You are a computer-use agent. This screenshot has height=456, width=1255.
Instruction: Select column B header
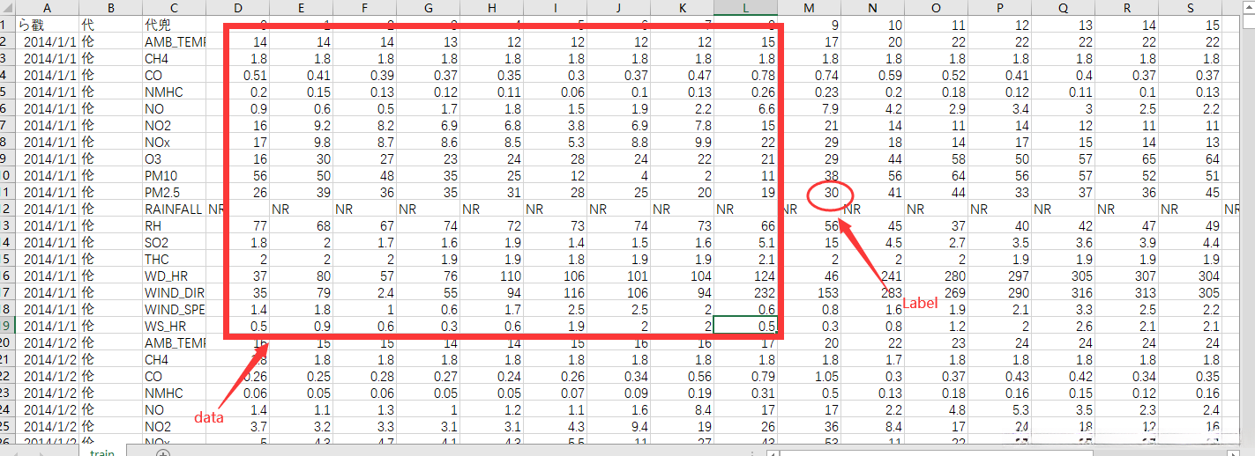pos(110,7)
